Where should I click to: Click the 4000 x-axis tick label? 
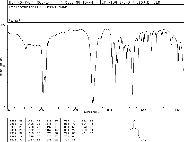pos(8,110)
